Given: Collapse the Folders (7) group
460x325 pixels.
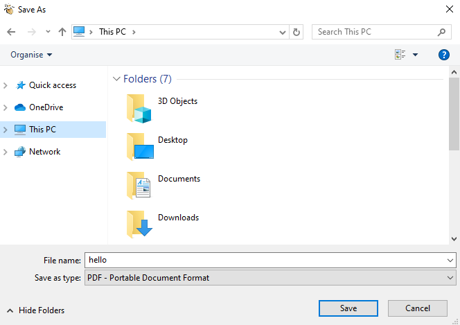Looking at the screenshot, I should pos(116,79).
